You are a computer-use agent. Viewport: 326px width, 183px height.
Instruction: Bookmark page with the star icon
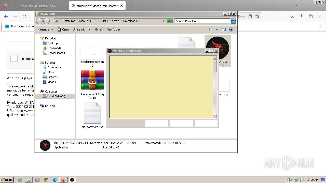pos(257,16)
